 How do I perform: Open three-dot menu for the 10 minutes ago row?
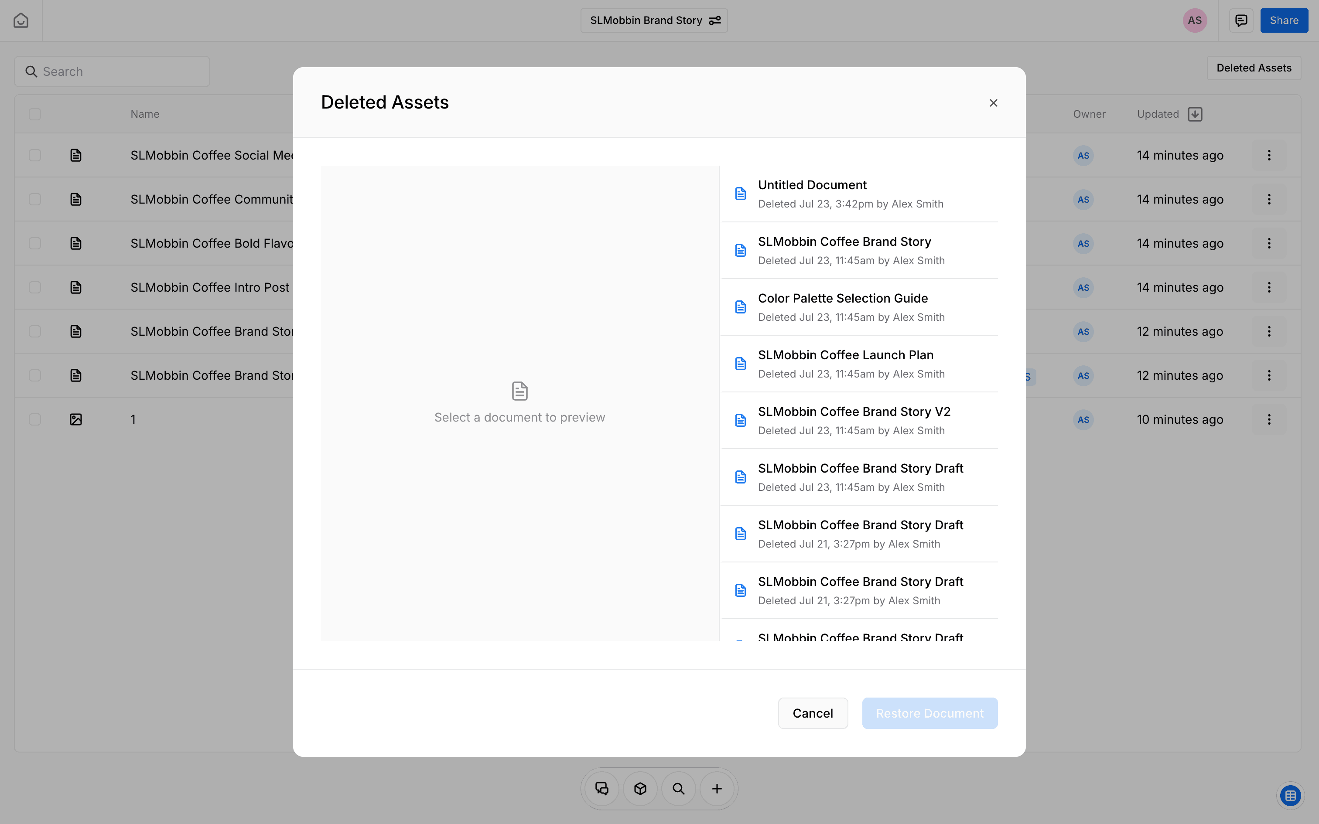[1269, 419]
